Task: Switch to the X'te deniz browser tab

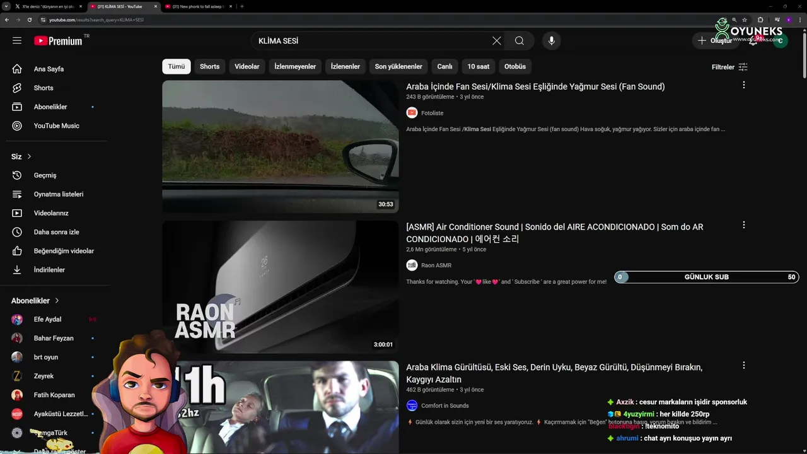Action: (x=49, y=6)
